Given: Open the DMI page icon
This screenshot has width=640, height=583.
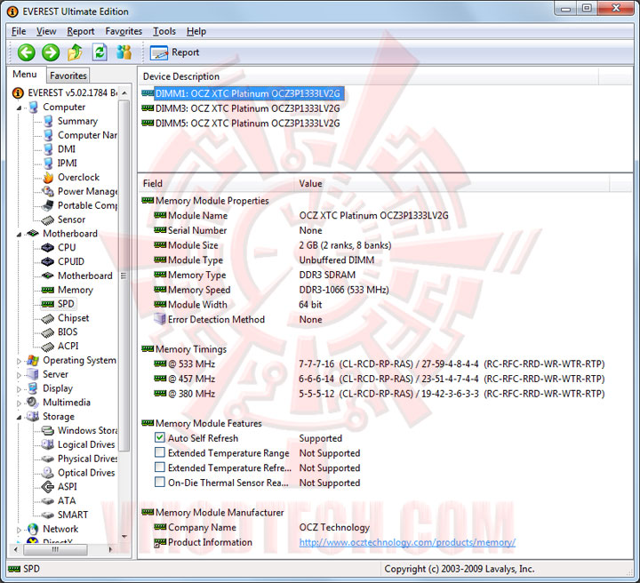Looking at the screenshot, I should [x=48, y=149].
